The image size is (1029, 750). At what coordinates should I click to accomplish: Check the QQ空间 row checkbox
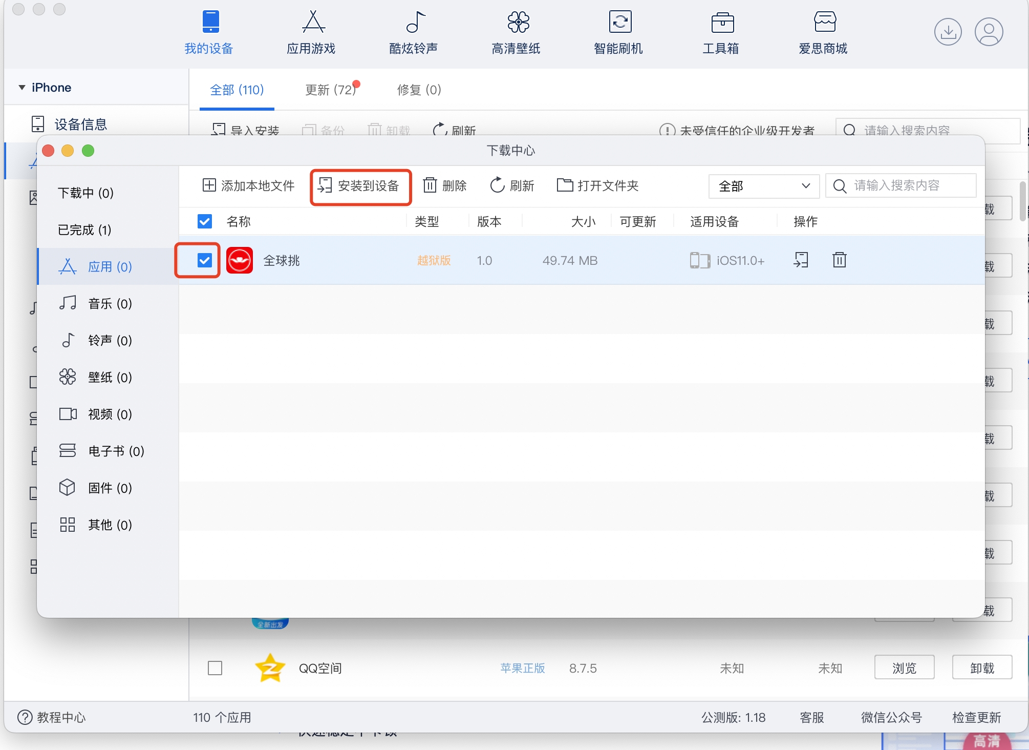215,668
